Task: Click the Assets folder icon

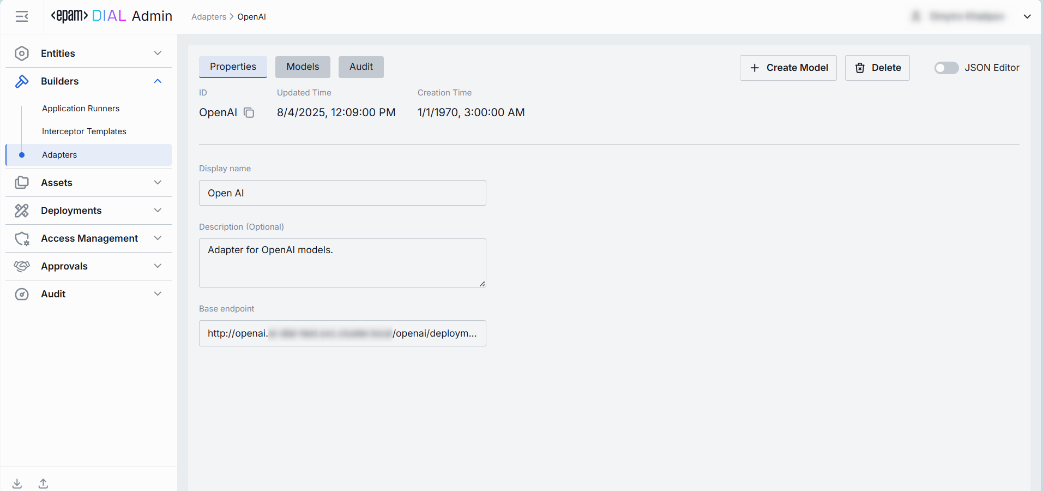Action: coord(22,183)
